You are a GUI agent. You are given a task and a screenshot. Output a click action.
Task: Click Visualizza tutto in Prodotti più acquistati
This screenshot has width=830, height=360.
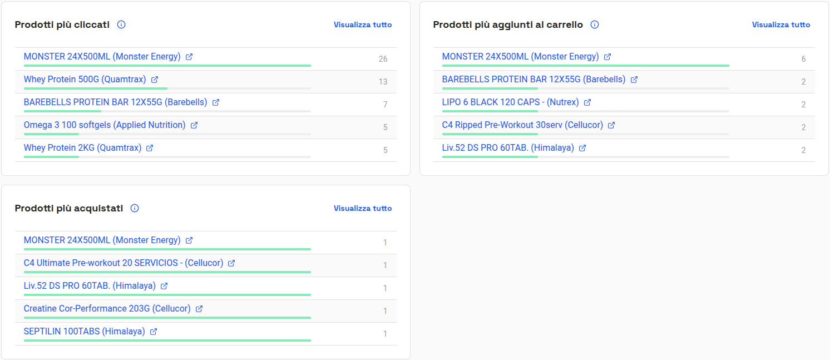[363, 208]
